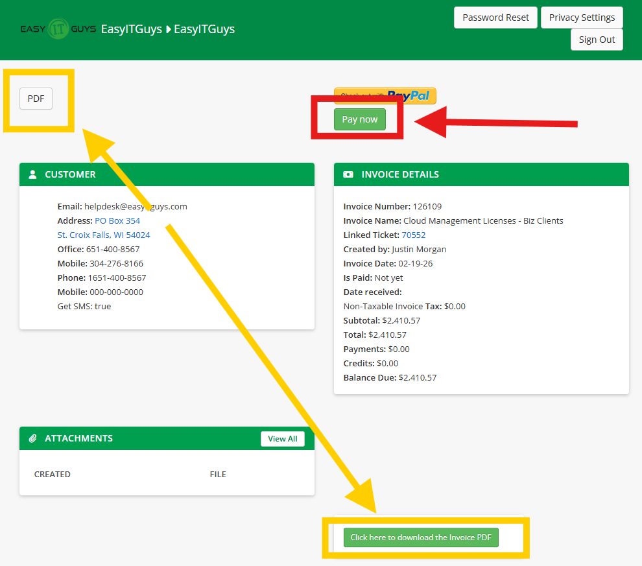Download the Invoice PDF via green button
Screen dimensions: 642x566
(421, 537)
